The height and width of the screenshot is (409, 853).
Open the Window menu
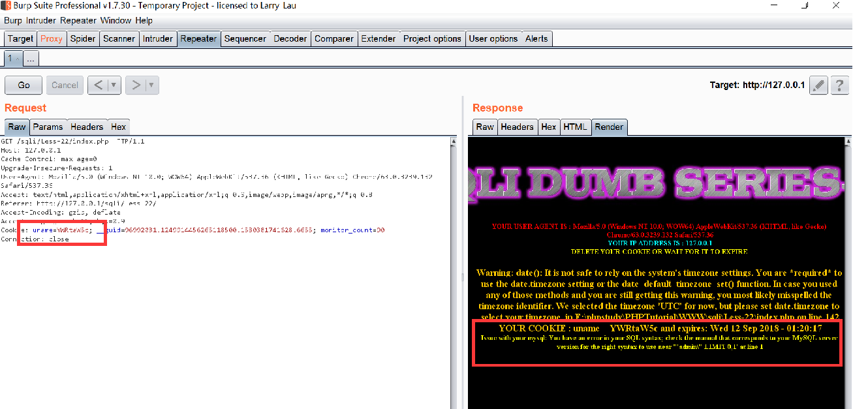click(x=116, y=21)
